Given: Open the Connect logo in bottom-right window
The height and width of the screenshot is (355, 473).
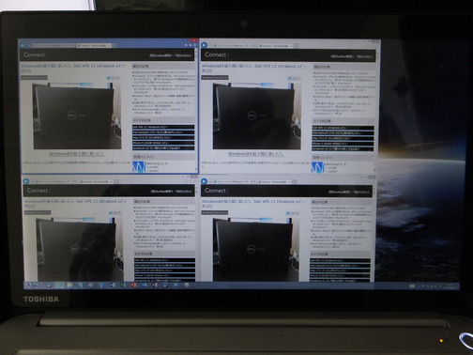Looking at the screenshot, I should (x=216, y=191).
